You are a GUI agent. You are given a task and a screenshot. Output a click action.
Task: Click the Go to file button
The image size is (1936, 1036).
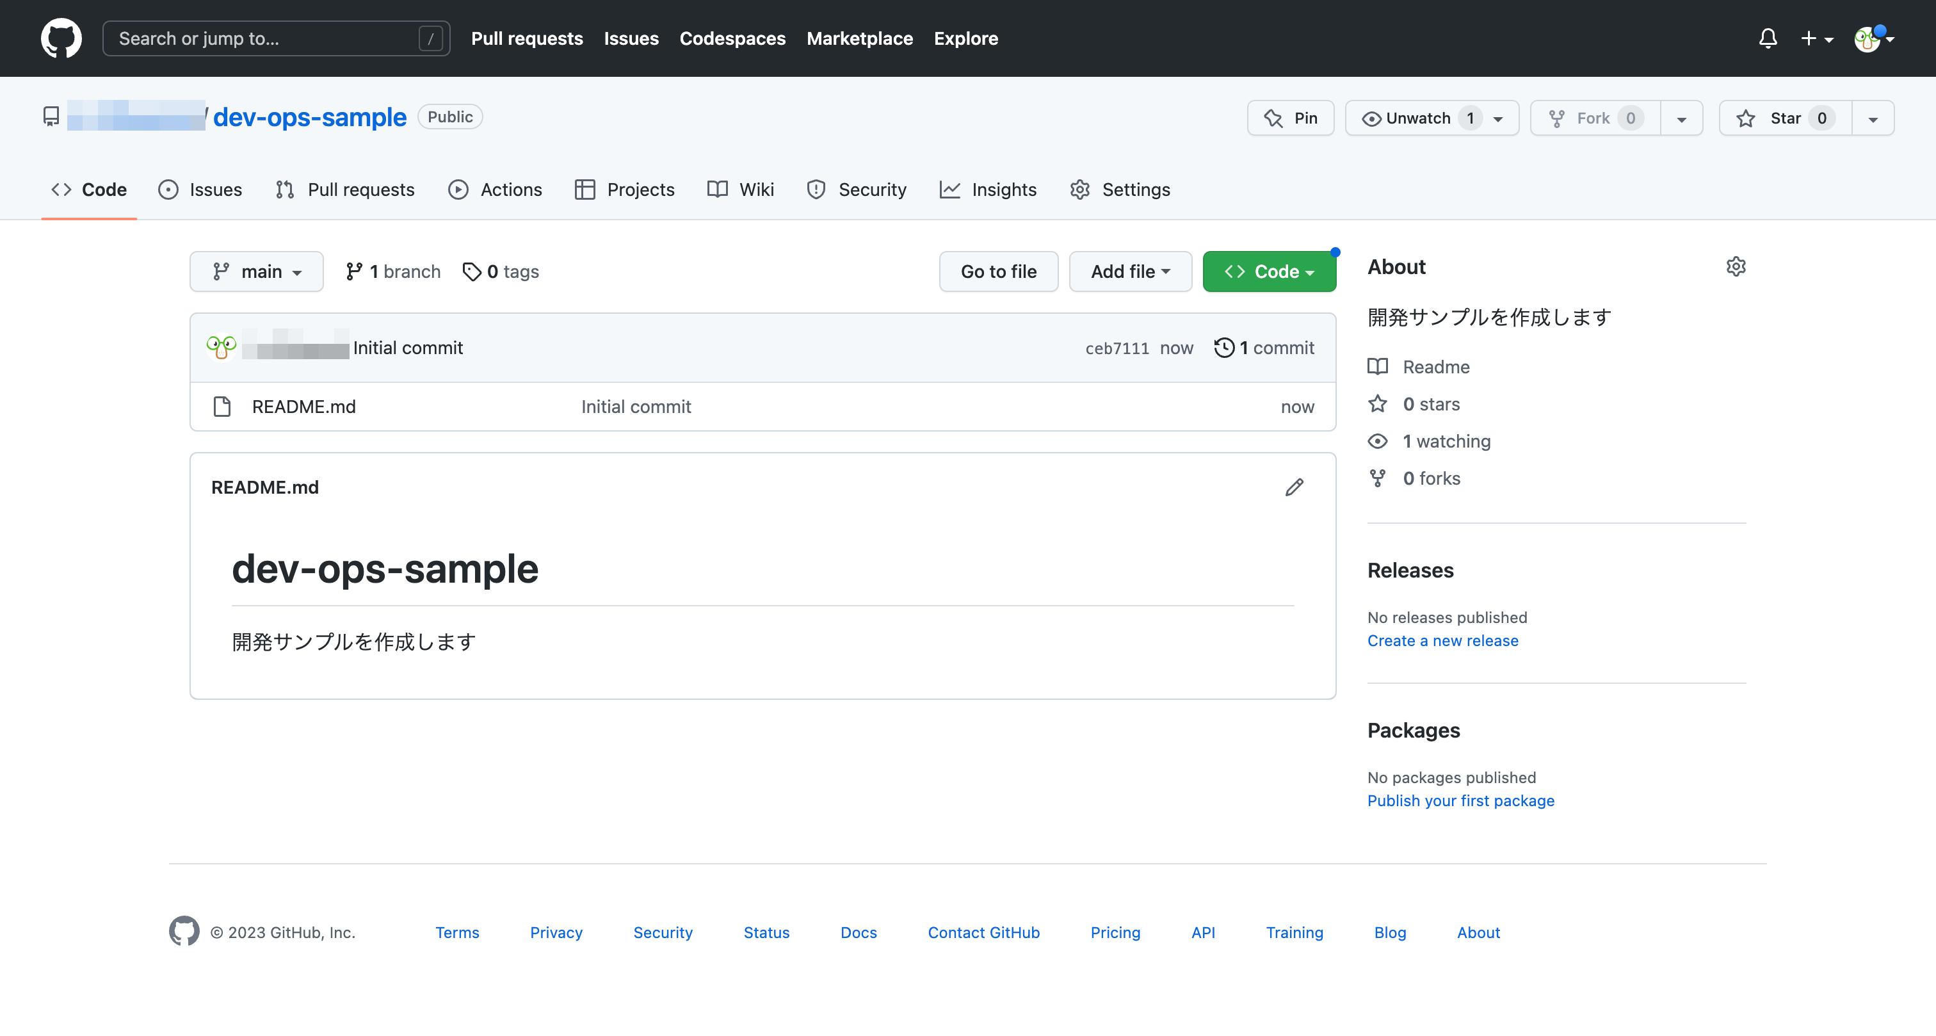998,271
